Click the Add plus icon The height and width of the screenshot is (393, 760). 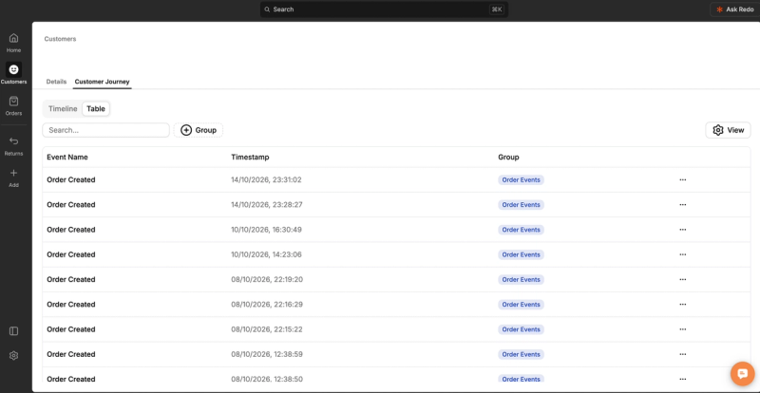coord(13,173)
